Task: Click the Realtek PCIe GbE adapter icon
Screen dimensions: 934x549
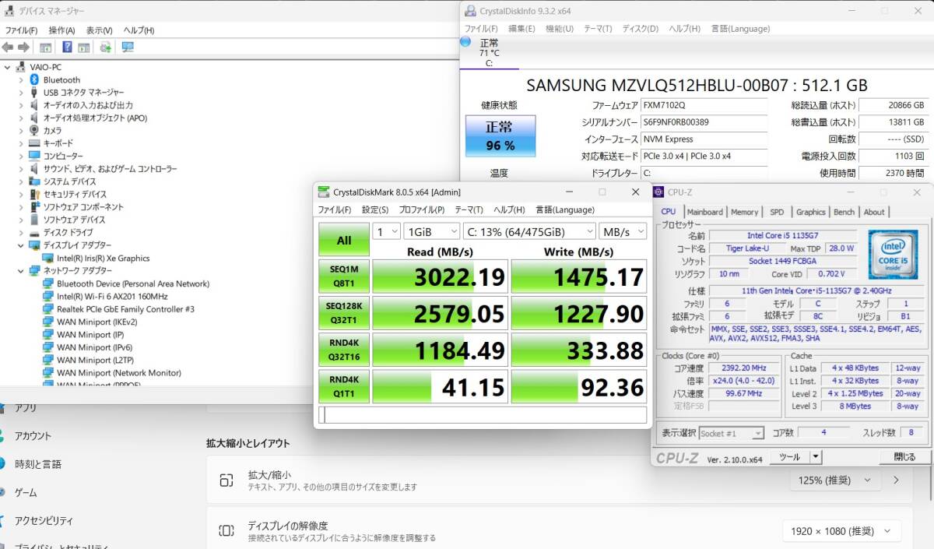Action: click(48, 309)
